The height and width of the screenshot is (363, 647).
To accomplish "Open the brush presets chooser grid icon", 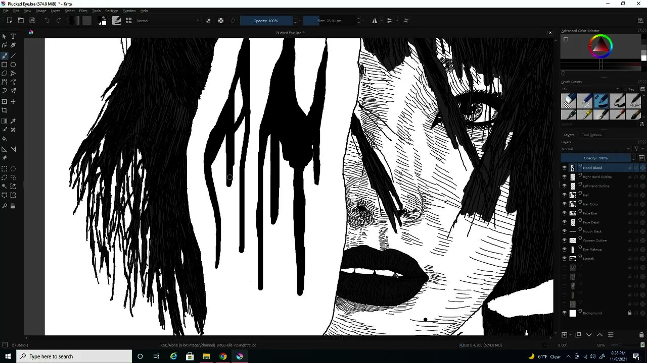I will [129, 21].
